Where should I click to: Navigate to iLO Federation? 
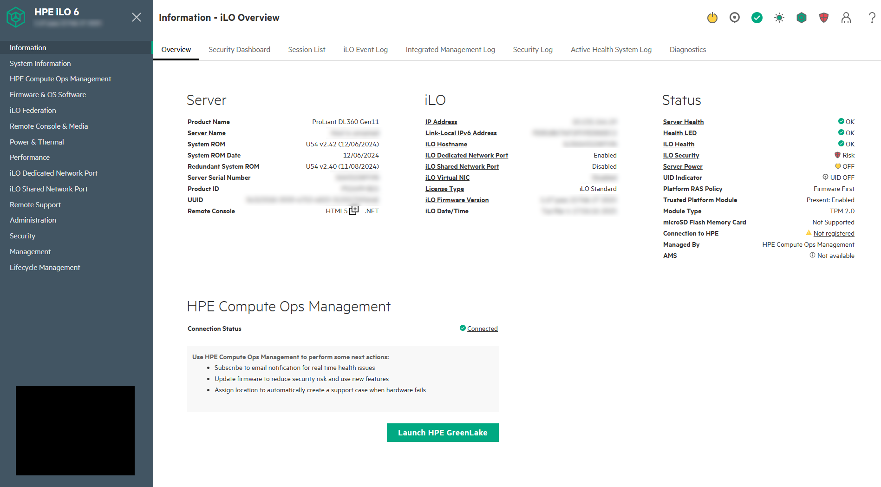(33, 111)
